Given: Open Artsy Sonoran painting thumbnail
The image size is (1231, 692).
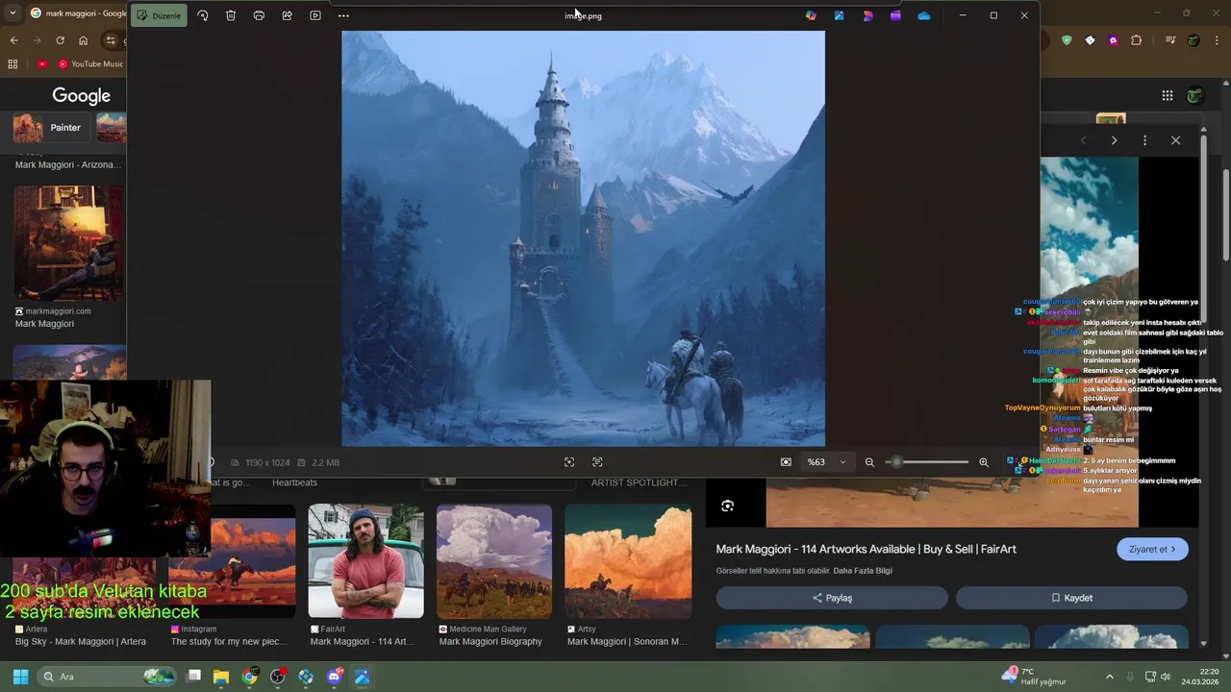Looking at the screenshot, I should (x=628, y=561).
